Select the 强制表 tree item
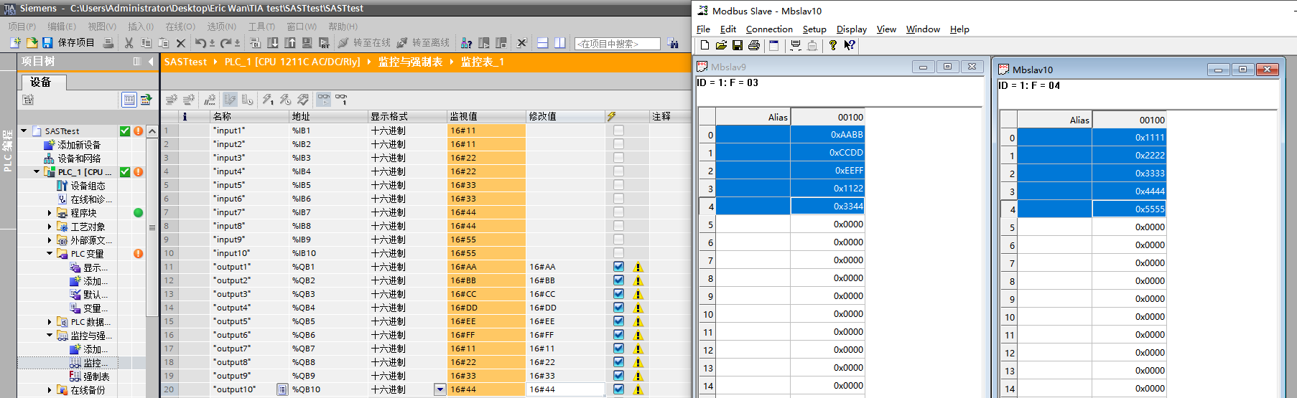Viewport: 1297px width, 398px height. coord(96,376)
